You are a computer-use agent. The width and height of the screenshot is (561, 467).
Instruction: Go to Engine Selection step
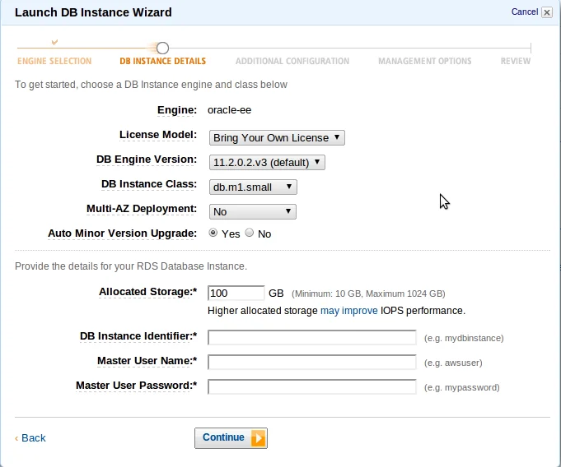click(54, 61)
